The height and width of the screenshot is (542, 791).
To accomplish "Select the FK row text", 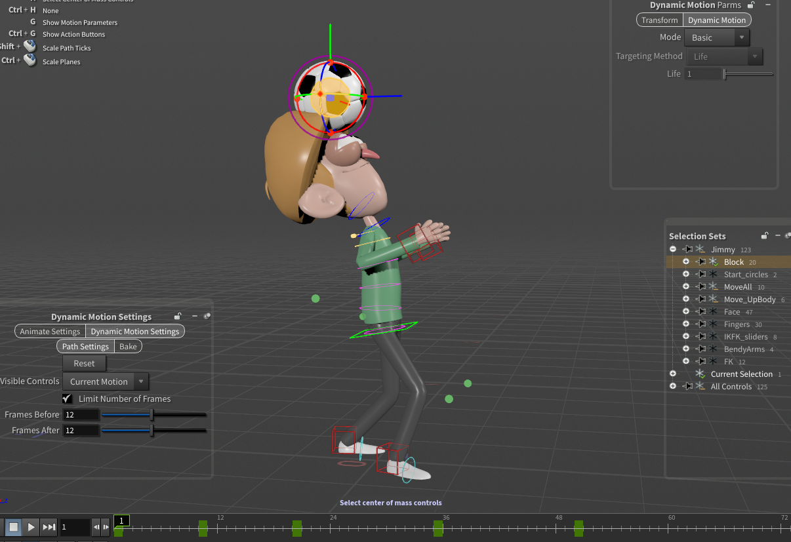I will click(x=729, y=362).
